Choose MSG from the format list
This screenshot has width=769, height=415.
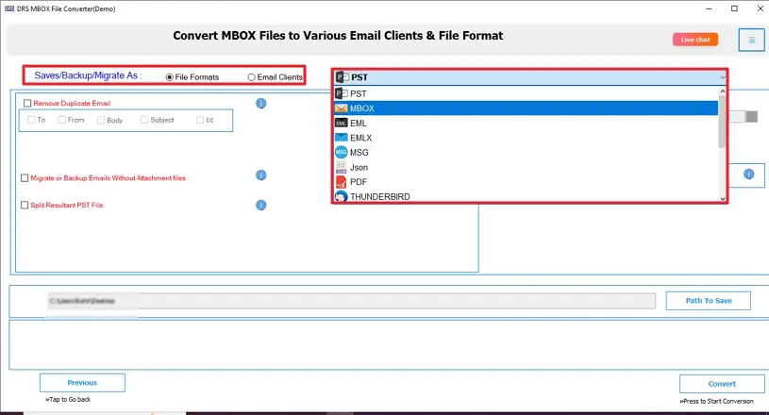coord(527,153)
